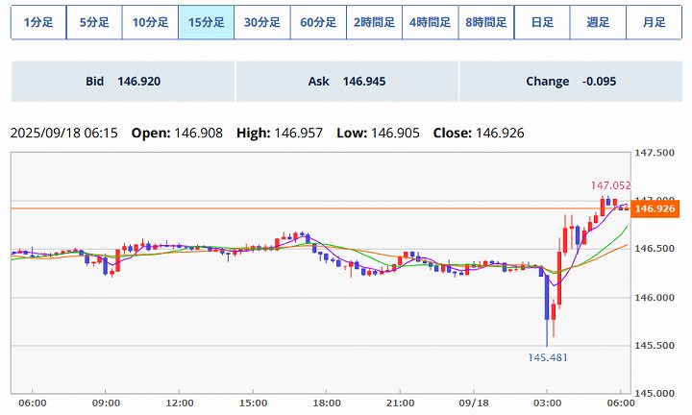Click the 09:00 time axis label
The height and width of the screenshot is (415, 692).
(x=106, y=403)
